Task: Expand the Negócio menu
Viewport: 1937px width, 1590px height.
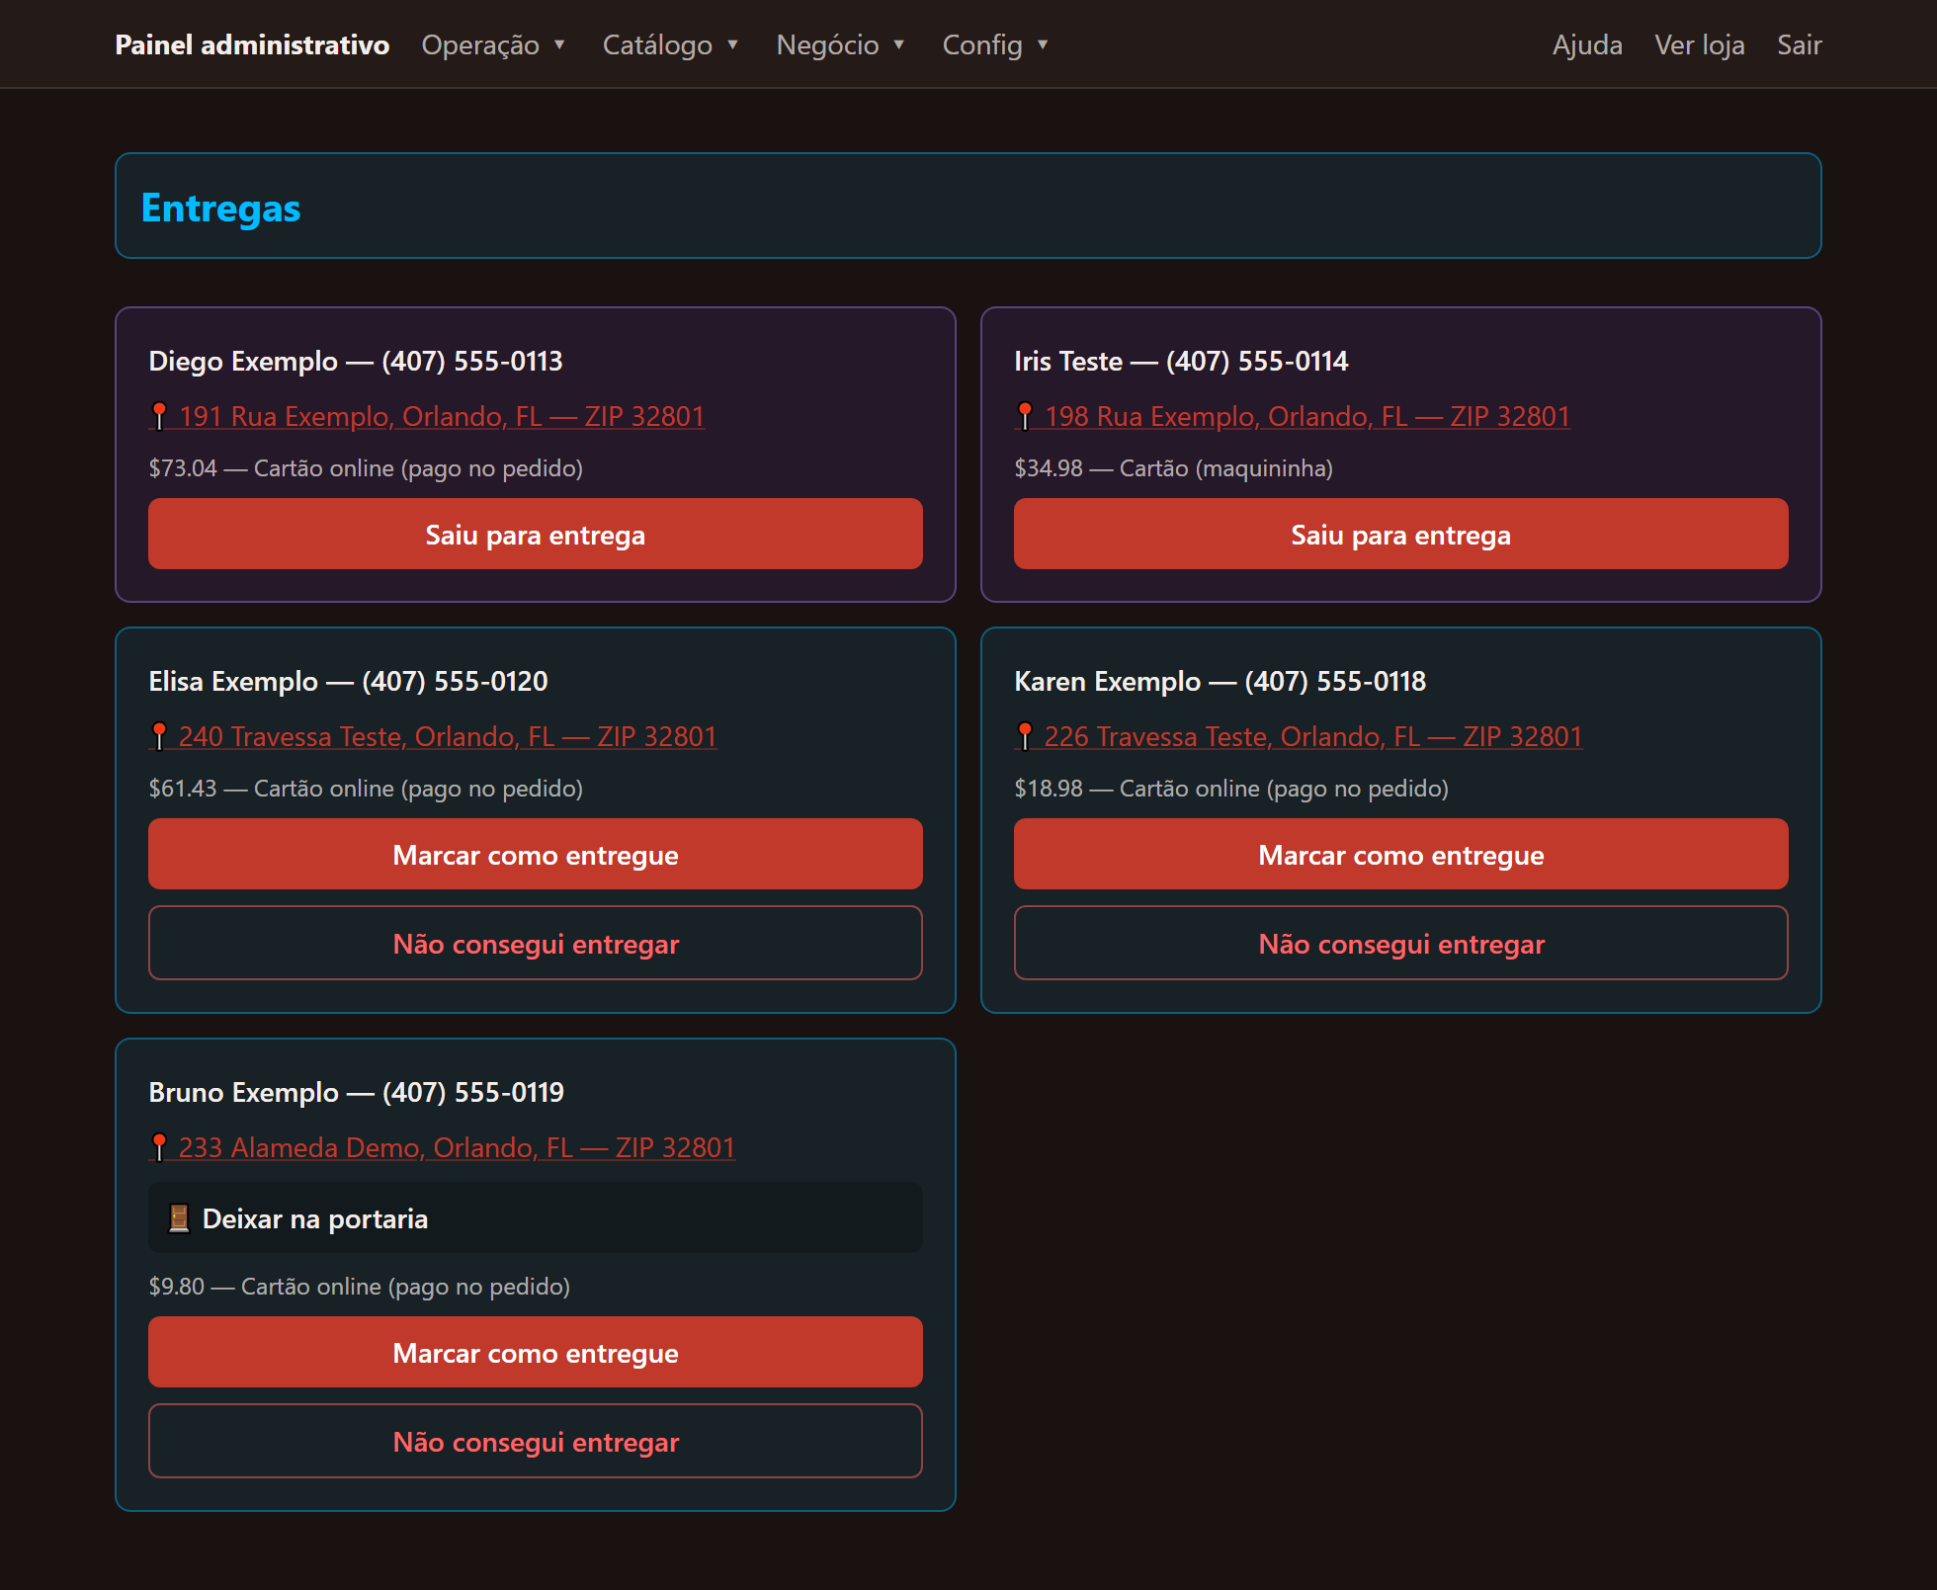Action: pos(841,44)
